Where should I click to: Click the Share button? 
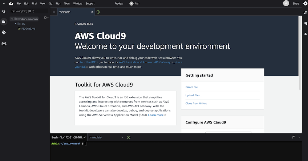coord(296,3)
